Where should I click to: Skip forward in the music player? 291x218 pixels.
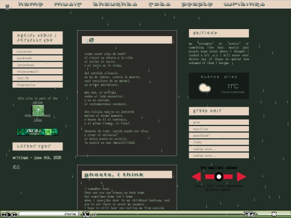pyautogui.click(x=15, y=214)
